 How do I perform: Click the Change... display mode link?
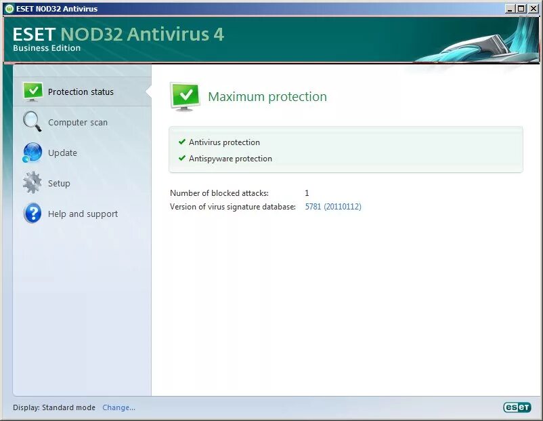(118, 407)
